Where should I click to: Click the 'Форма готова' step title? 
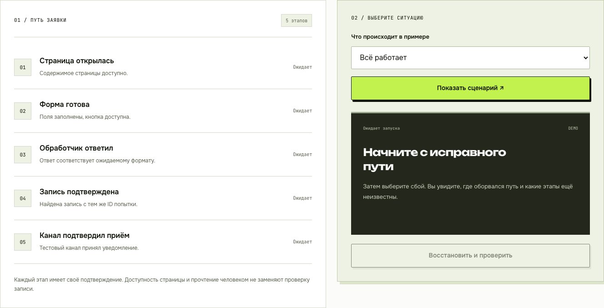click(65, 105)
